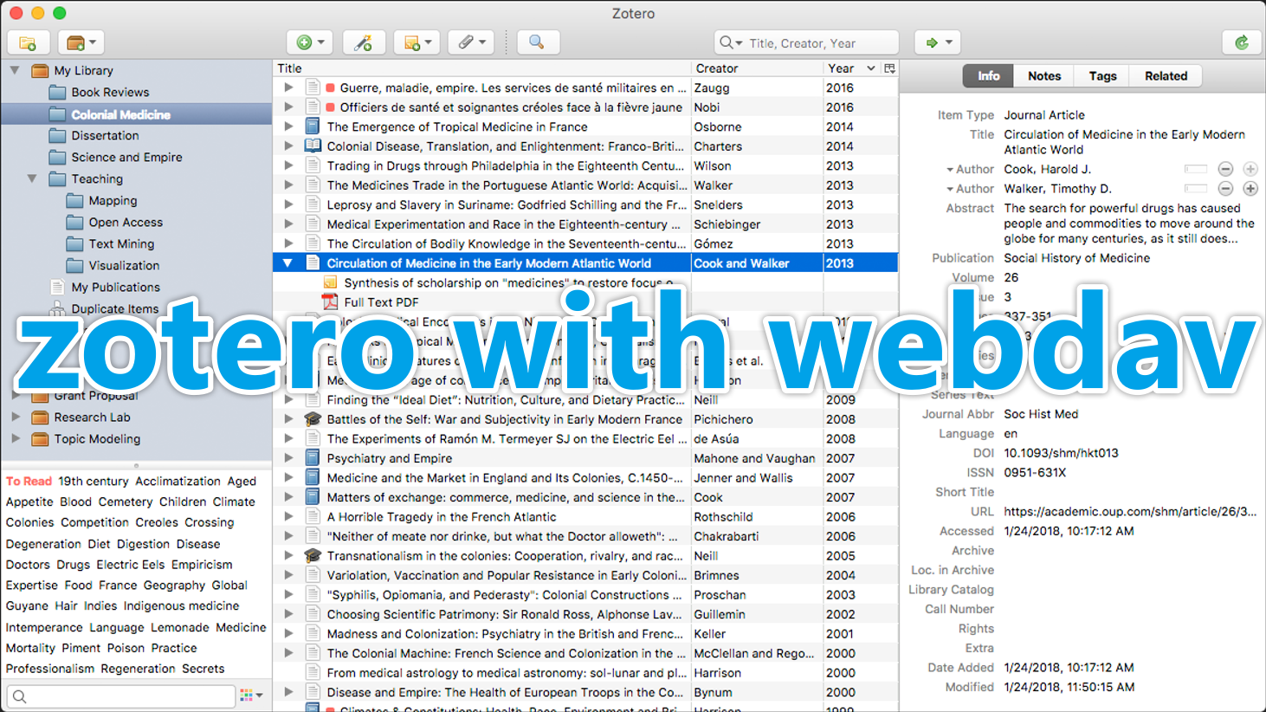Select the Info tab

989,76
